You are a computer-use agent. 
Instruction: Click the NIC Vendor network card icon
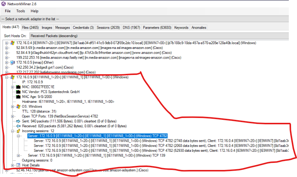click(19, 92)
